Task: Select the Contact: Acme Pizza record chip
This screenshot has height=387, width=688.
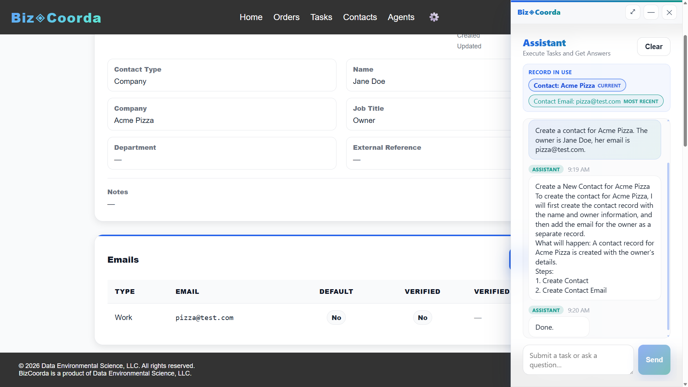Action: click(577, 85)
